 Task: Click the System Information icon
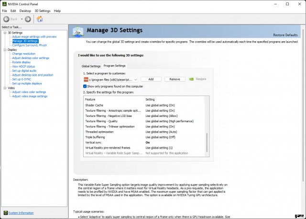click(x=5, y=212)
